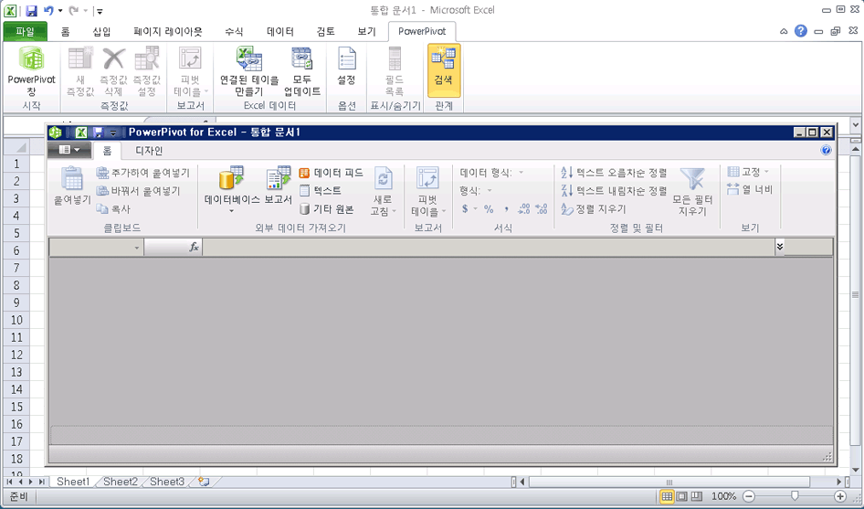The width and height of the screenshot is (864, 509).
Task: Open PowerPivot help question icon
Action: tap(826, 150)
